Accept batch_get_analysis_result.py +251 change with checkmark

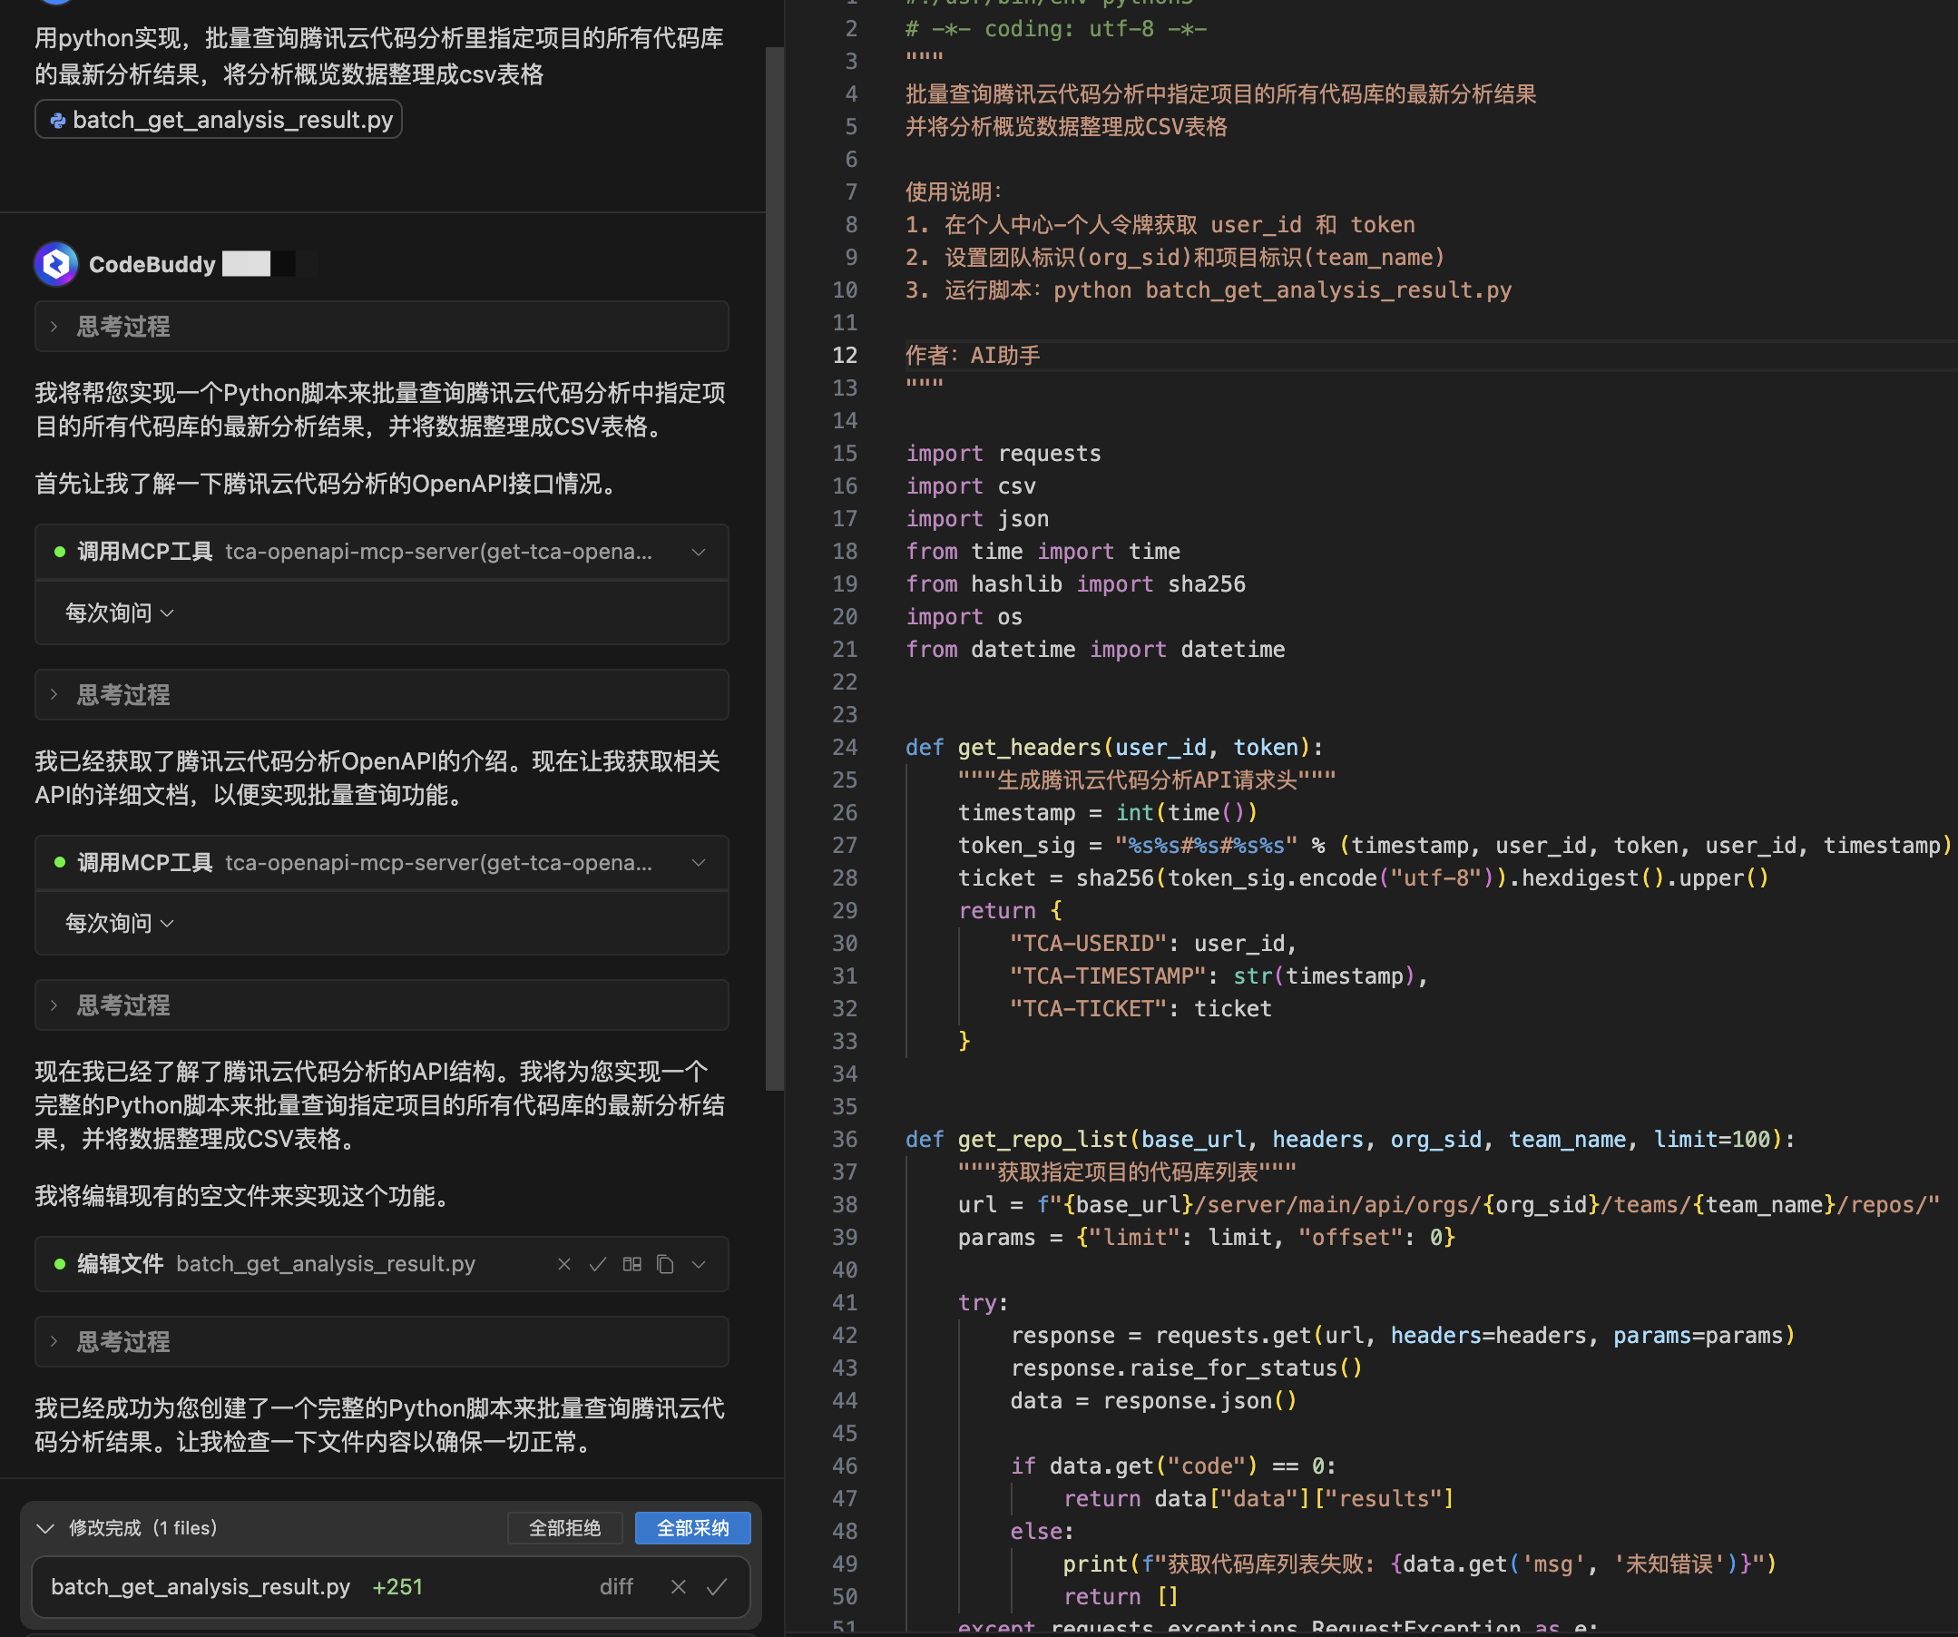pos(717,1587)
